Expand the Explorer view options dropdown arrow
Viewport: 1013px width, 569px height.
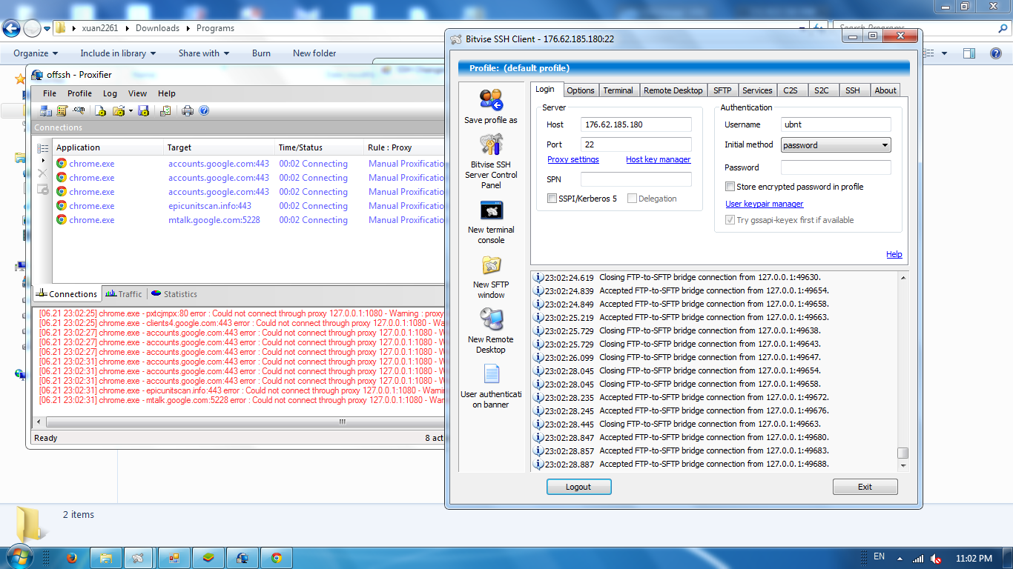click(945, 53)
